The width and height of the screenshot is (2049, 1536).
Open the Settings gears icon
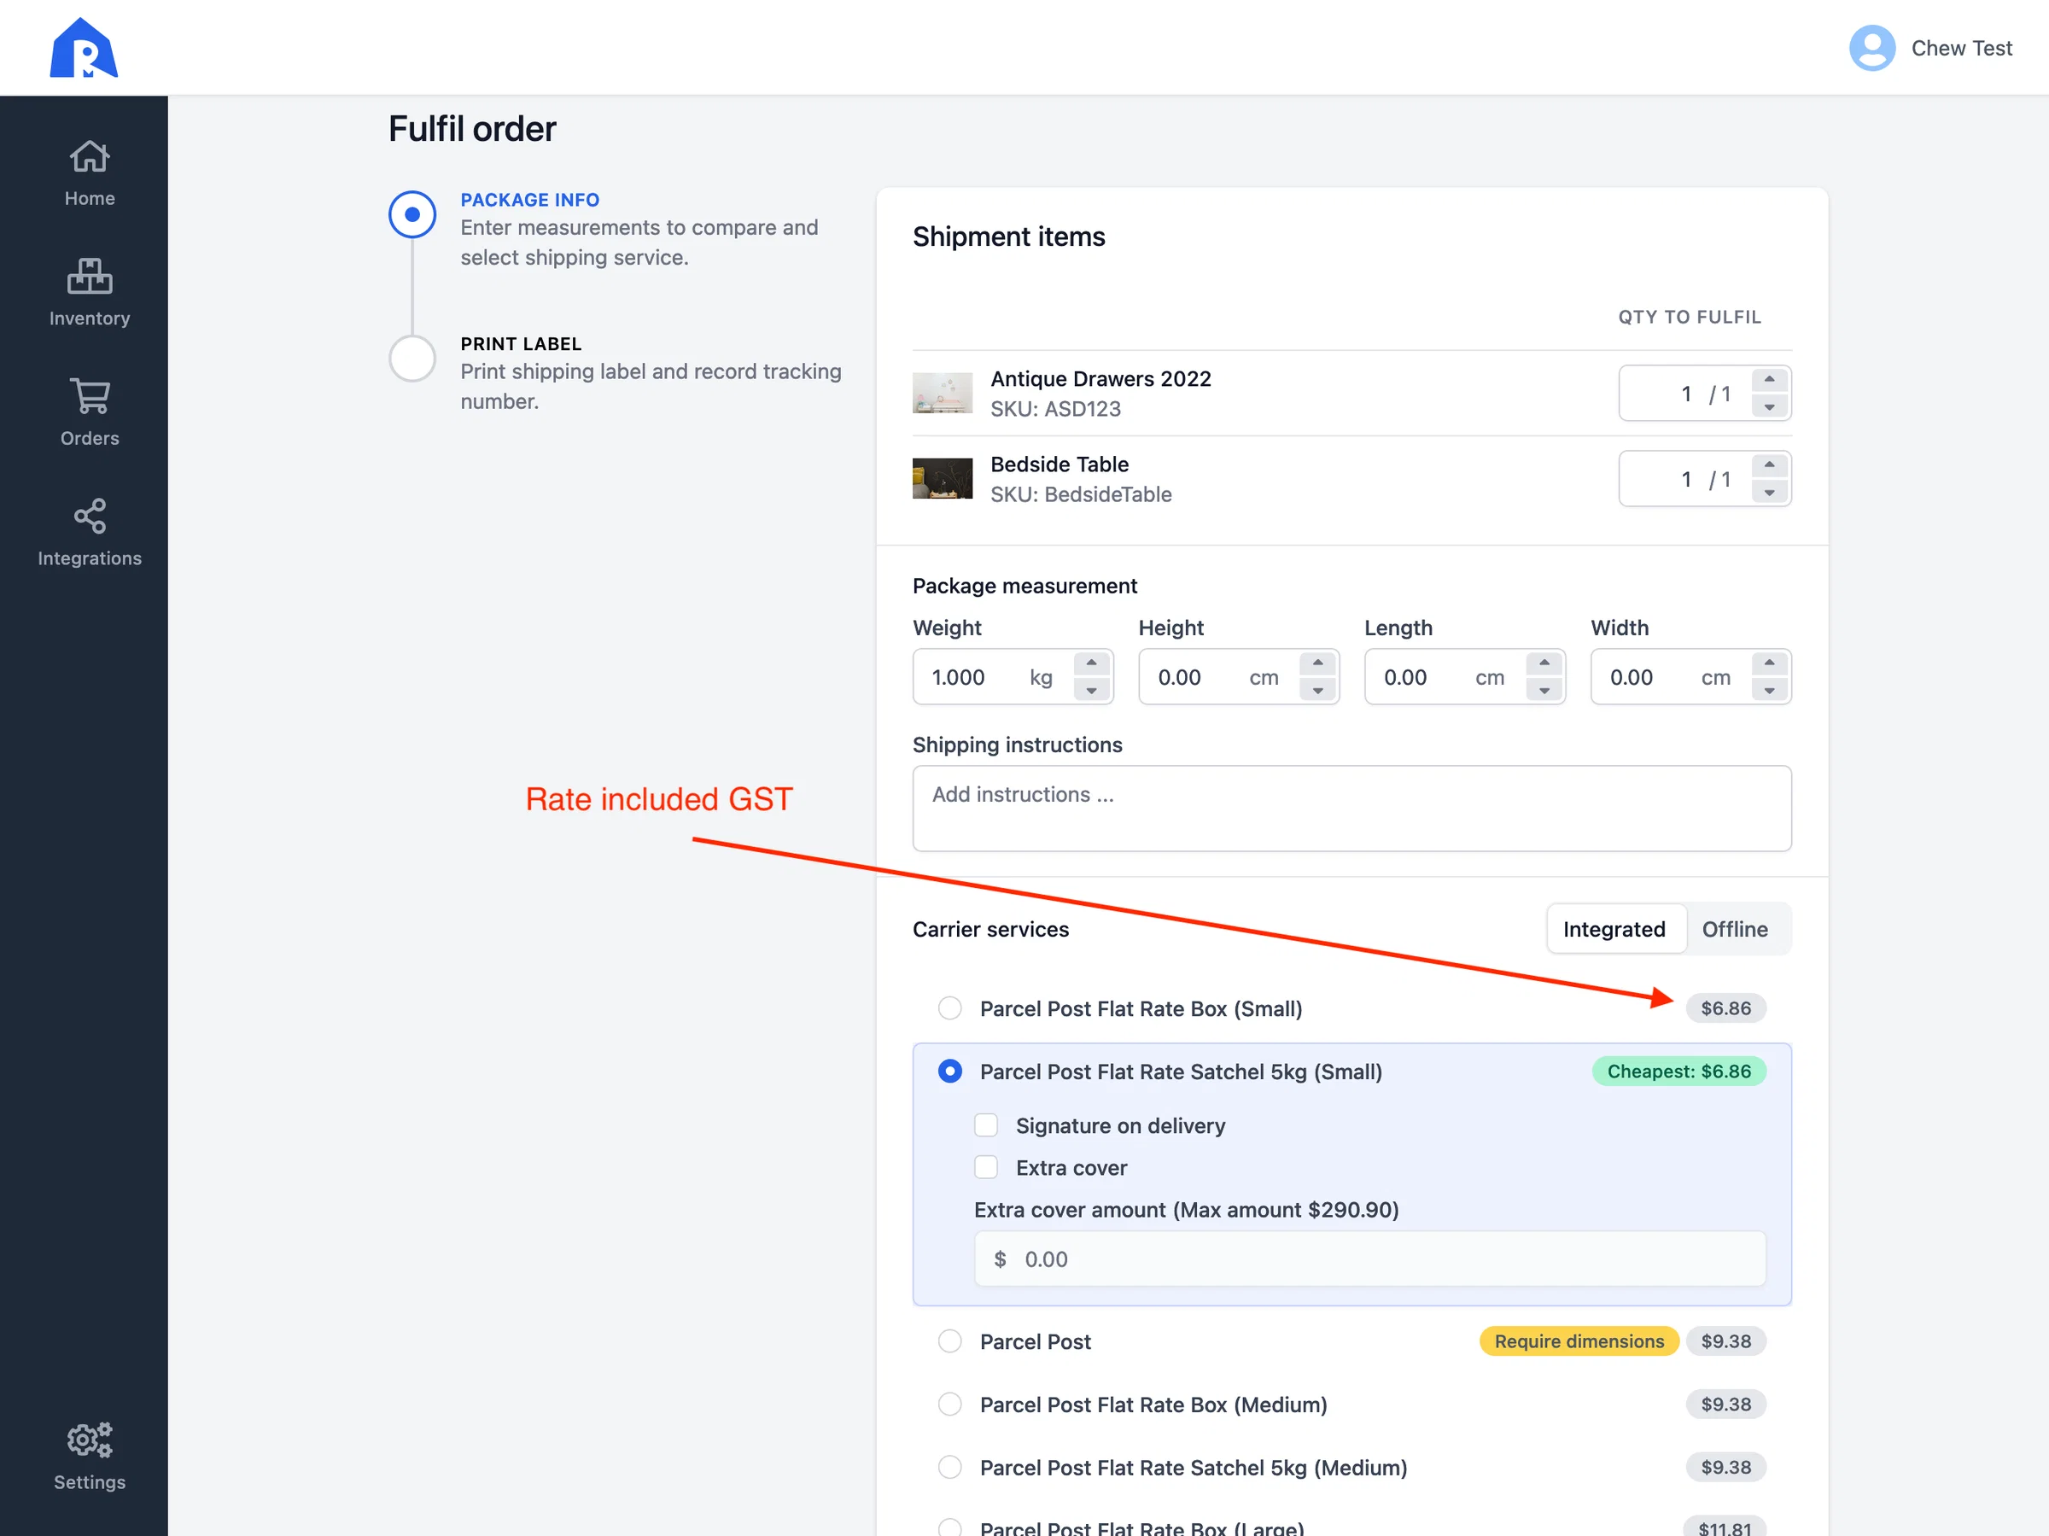point(90,1440)
